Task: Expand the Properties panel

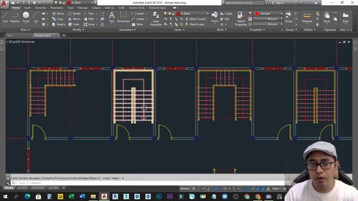Action: click(257, 30)
